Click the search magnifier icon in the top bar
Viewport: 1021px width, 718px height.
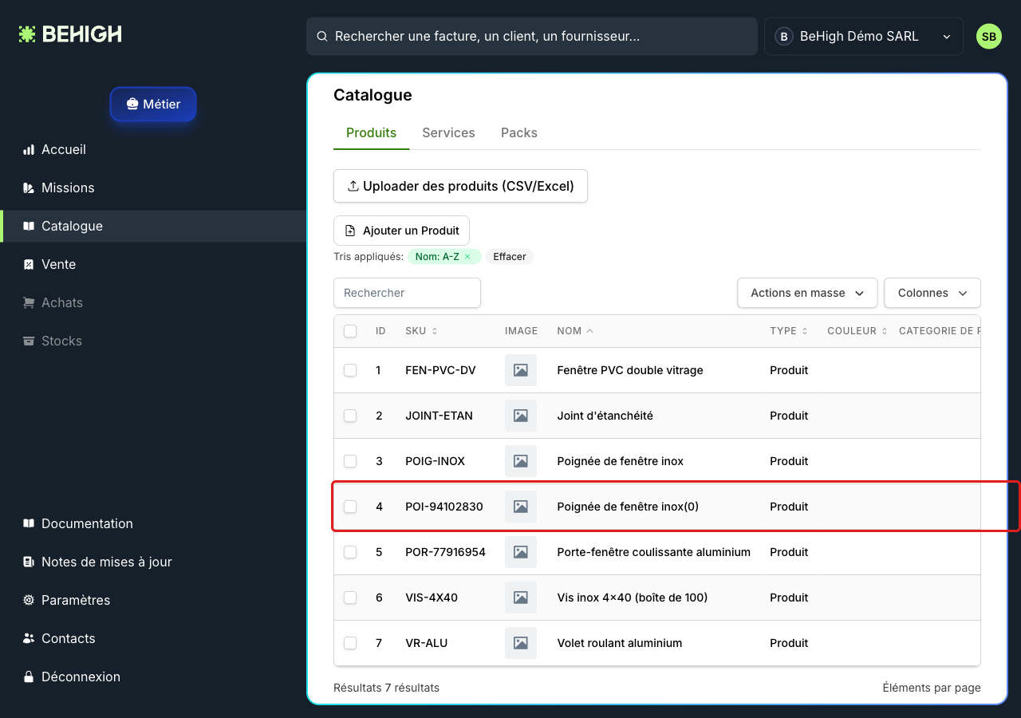[x=322, y=37]
